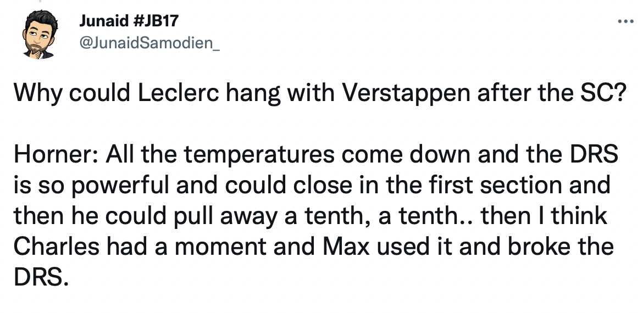643x313 pixels.
Task: Open the "Junaid #JB17" display name
Action: (x=129, y=22)
